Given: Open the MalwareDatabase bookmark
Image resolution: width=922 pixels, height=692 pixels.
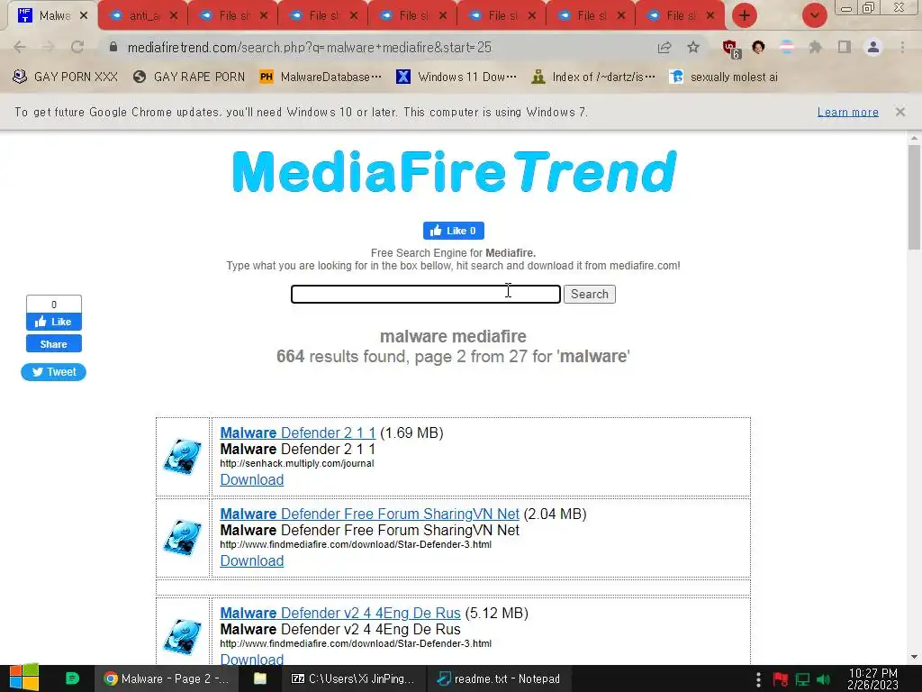Looking at the screenshot, I should point(321,77).
